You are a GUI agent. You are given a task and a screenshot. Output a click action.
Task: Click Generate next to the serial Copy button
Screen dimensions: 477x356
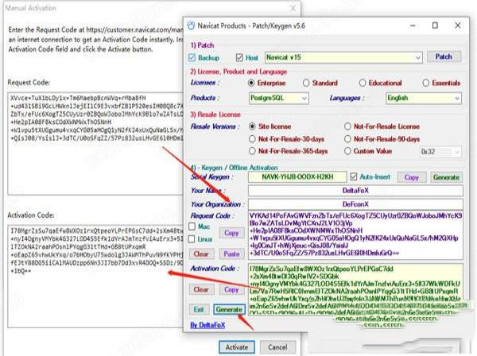tap(446, 177)
